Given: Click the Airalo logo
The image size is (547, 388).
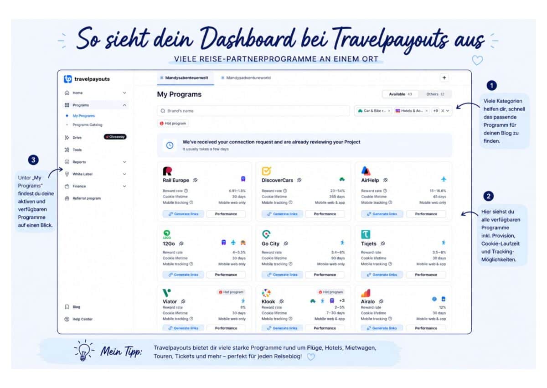Looking at the screenshot, I should 366,293.
